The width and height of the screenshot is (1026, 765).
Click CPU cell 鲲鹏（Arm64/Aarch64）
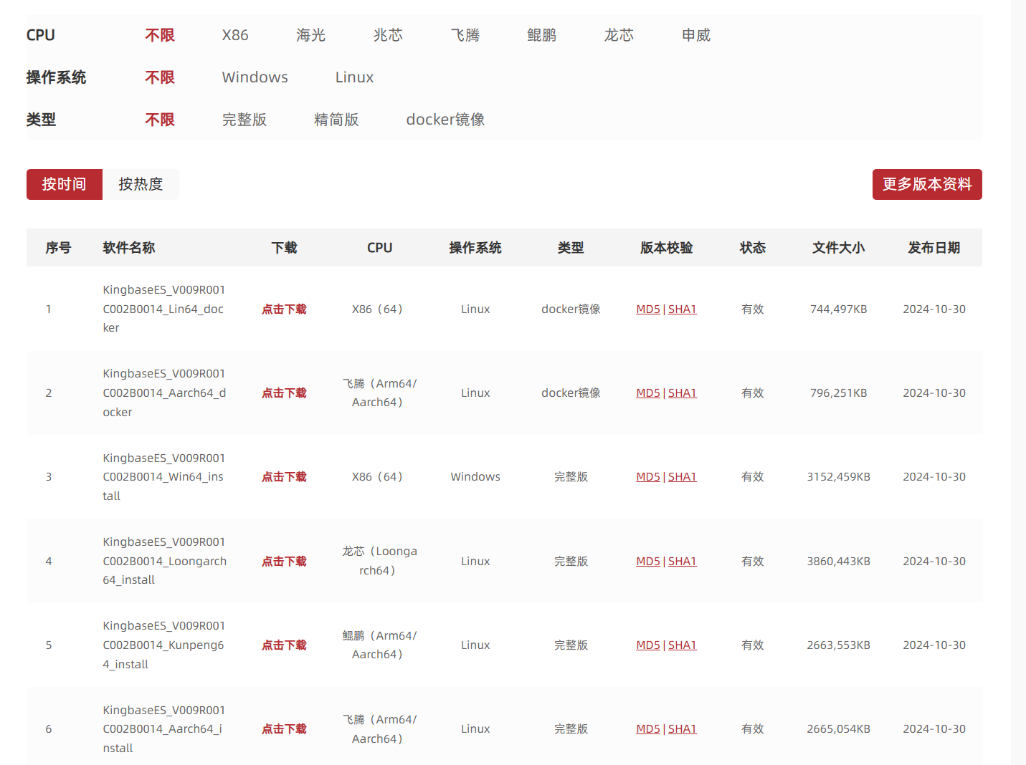379,645
